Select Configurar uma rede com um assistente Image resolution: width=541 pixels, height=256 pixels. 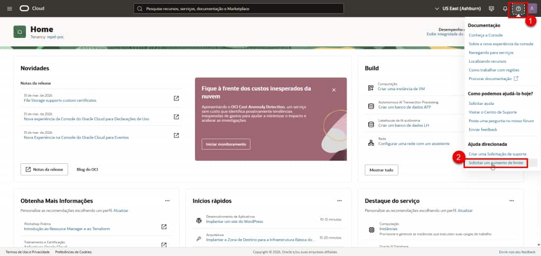click(x=414, y=143)
